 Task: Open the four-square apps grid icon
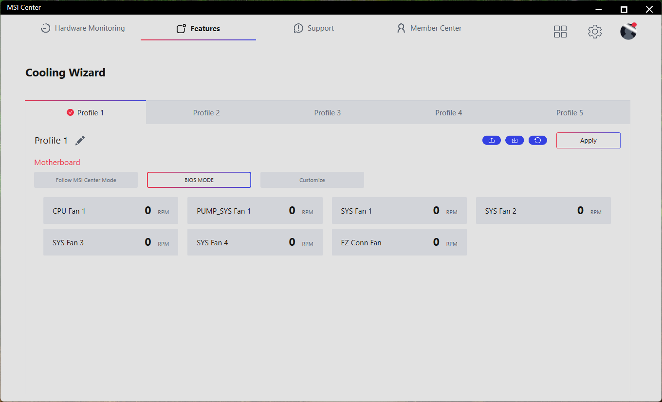pyautogui.click(x=560, y=32)
